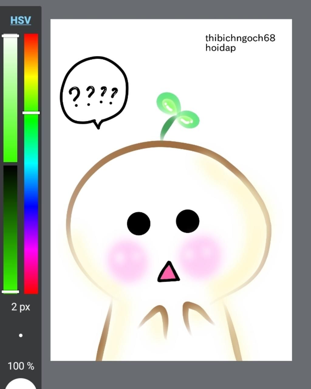Click the saturation slider bar
The image size is (311, 389).
[x=10, y=98]
